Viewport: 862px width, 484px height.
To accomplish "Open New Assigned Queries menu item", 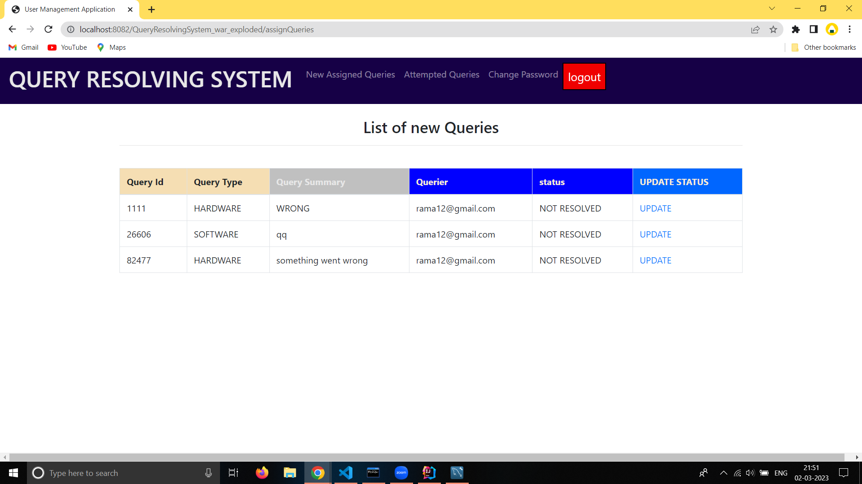I will (350, 75).
